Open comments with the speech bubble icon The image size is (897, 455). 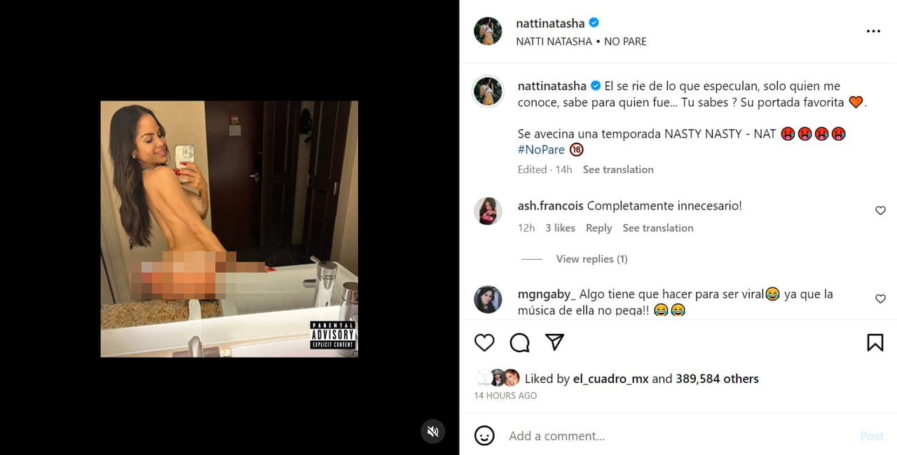(519, 343)
